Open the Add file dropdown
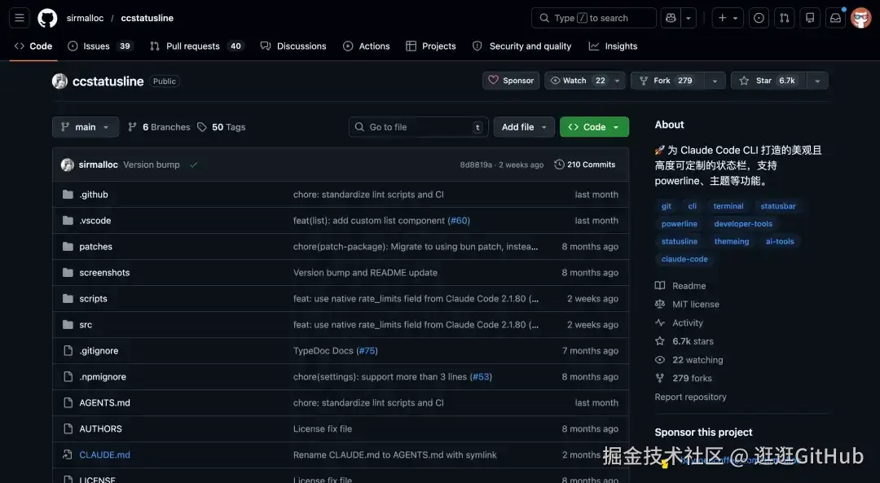The width and height of the screenshot is (880, 483). pos(524,127)
